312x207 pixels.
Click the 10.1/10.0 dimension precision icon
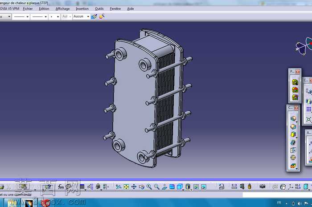click(298, 187)
